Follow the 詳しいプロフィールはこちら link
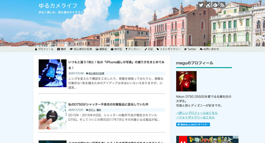The width and height of the screenshot is (265, 143). coord(197,113)
